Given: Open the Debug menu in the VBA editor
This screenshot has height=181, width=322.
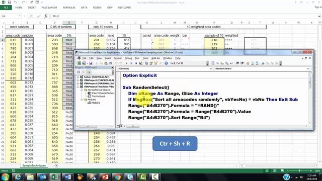Looking at the screenshot, I should point(128,58).
